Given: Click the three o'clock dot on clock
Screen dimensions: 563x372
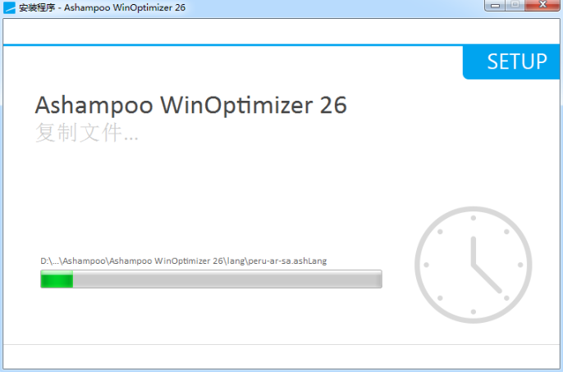Looking at the screenshot, I should click(x=520, y=265).
